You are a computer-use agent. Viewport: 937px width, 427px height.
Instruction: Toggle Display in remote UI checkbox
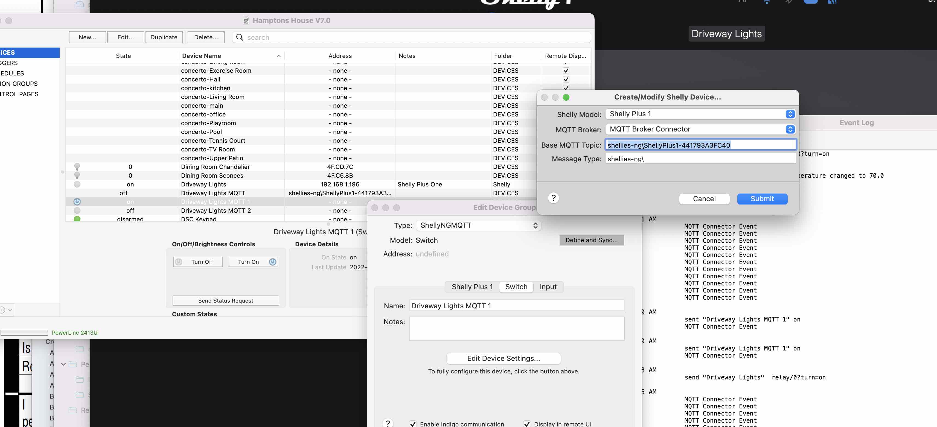pos(527,424)
